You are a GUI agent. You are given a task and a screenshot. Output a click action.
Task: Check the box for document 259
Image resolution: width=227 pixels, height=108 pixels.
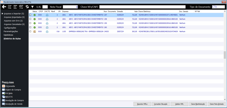coord(30,23)
